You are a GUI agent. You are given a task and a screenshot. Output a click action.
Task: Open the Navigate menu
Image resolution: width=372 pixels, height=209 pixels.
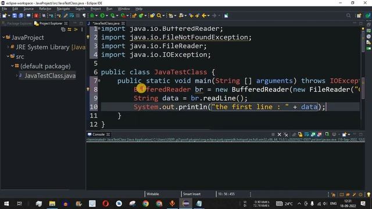pyautogui.click(x=63, y=9)
